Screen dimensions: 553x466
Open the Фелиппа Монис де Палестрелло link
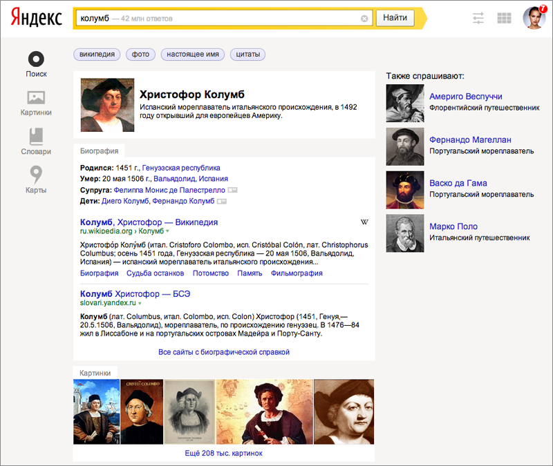pos(169,191)
